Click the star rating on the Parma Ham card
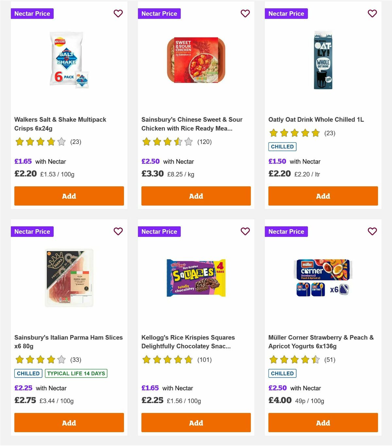Screen dimensions: 392x446 pos(40,360)
